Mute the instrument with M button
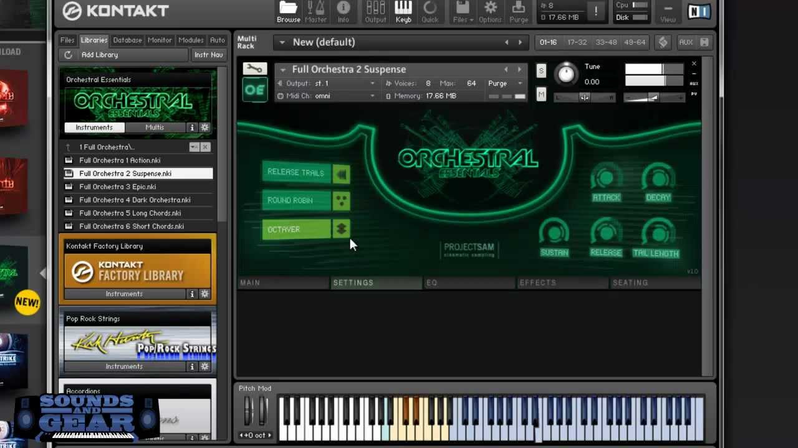The height and width of the screenshot is (448, 798). (x=541, y=94)
